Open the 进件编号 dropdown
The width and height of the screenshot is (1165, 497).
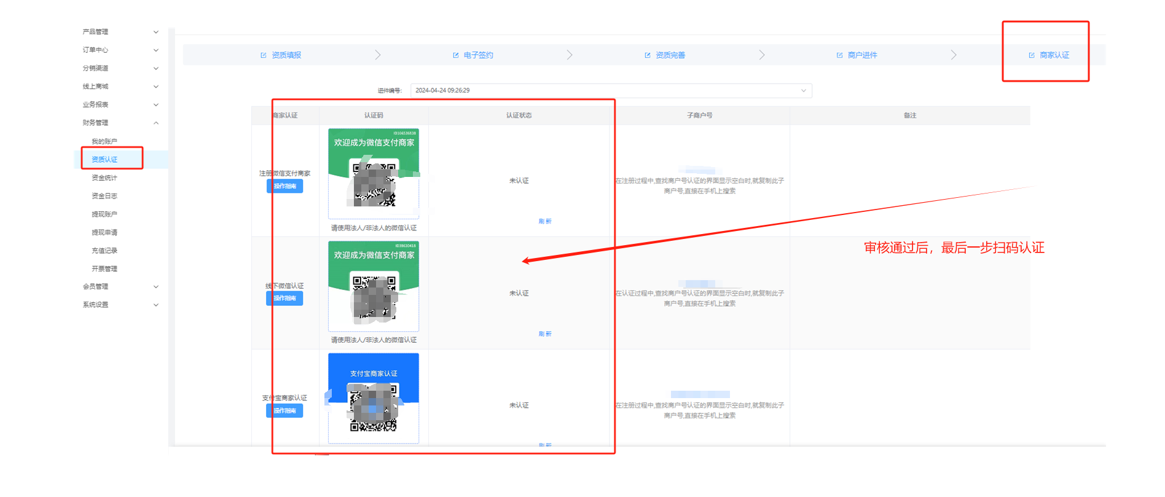coord(611,91)
